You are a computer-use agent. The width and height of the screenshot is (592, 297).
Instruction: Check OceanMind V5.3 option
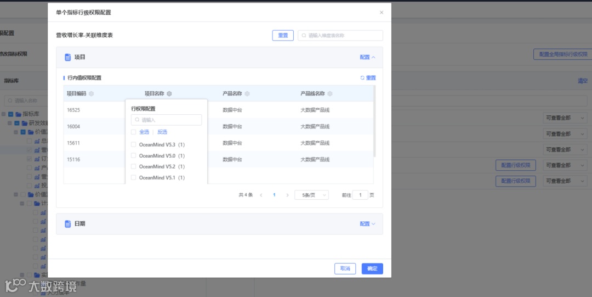click(133, 144)
